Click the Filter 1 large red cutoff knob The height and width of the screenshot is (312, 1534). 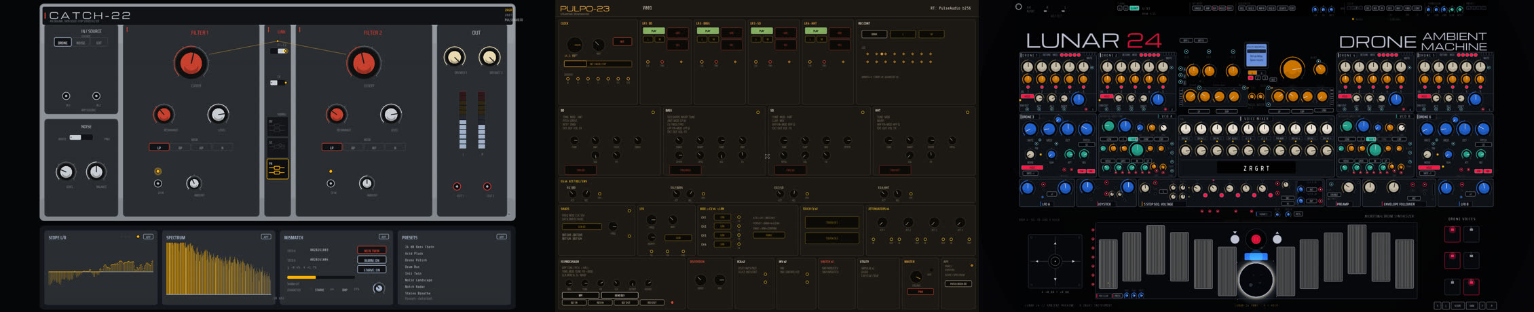coord(190,63)
